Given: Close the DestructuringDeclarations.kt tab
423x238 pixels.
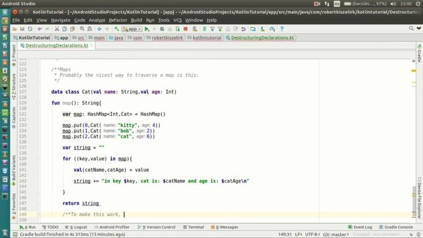Looking at the screenshot, I should 91,46.
